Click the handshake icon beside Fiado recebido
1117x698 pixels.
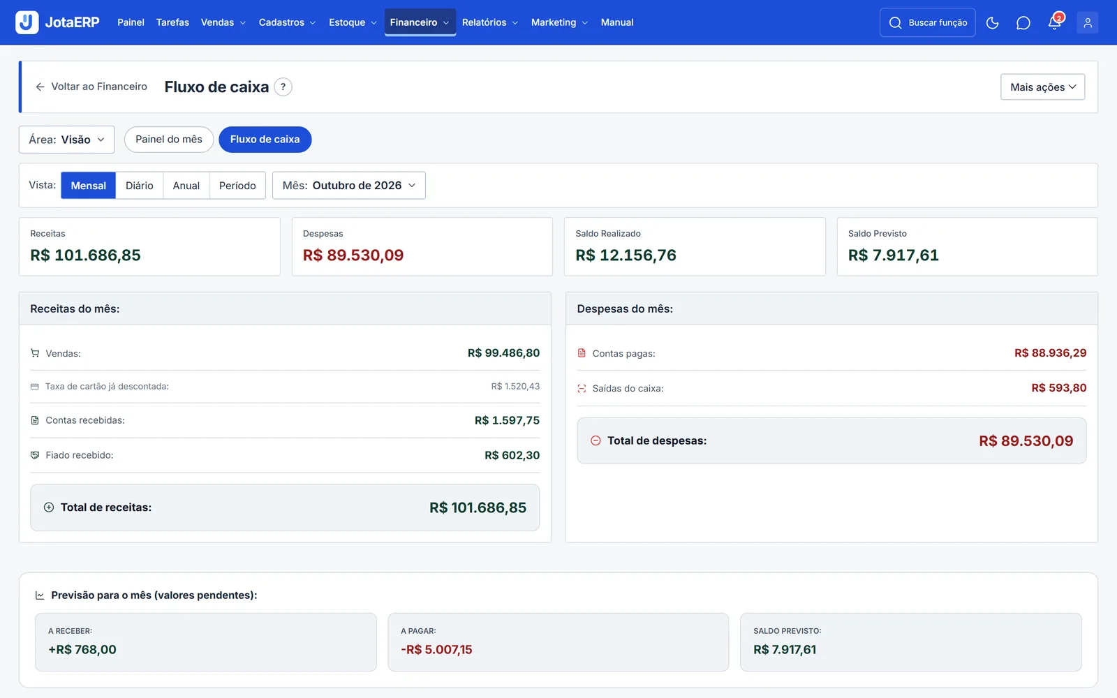pos(35,455)
